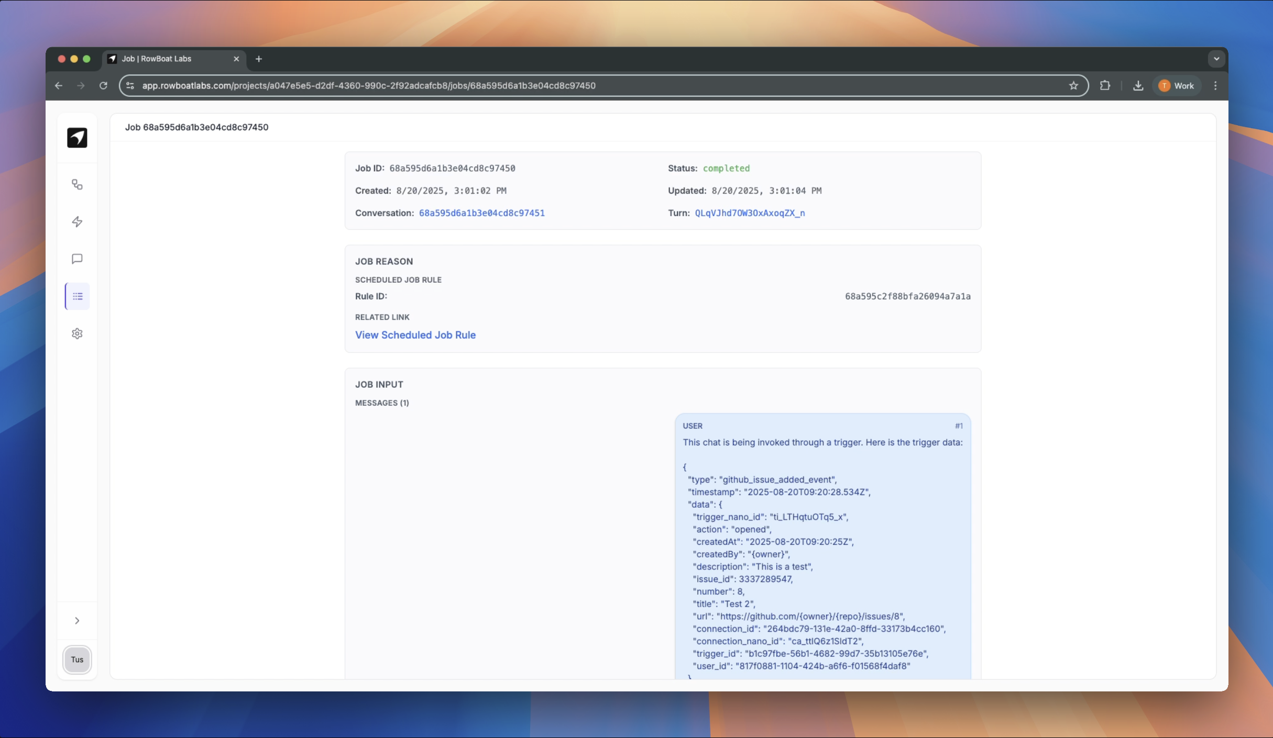Open the browser extensions puzzle icon
The image size is (1273, 738).
click(1105, 86)
